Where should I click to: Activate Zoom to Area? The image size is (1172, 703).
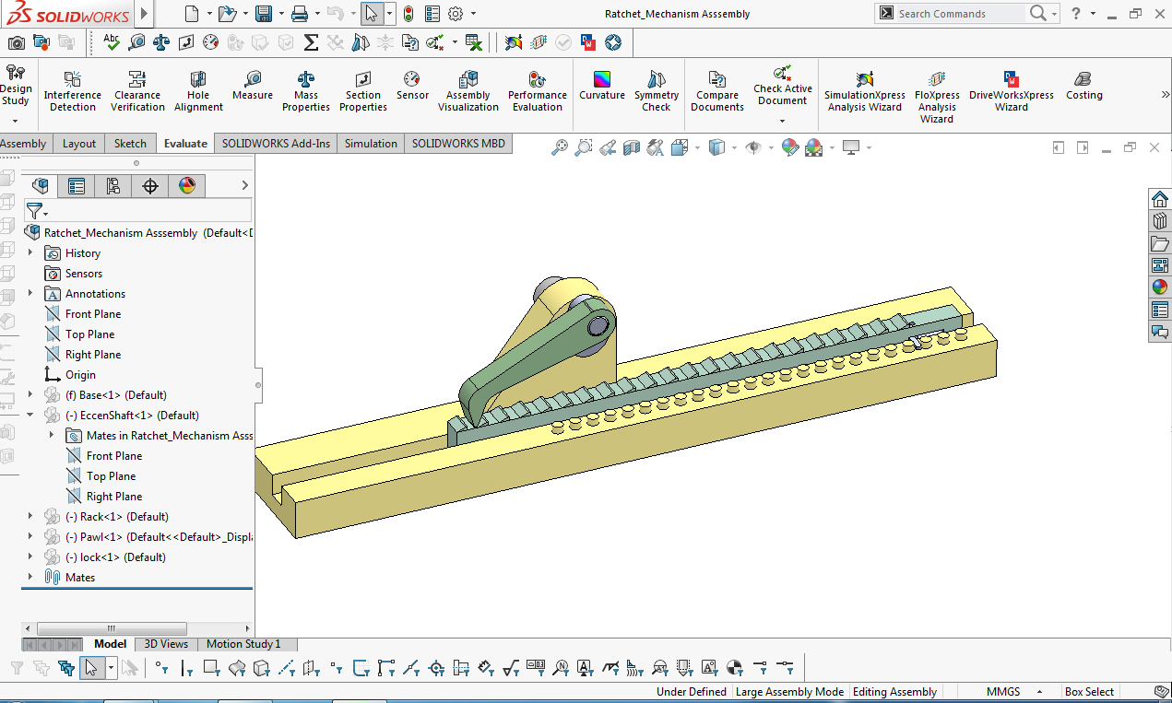point(584,147)
